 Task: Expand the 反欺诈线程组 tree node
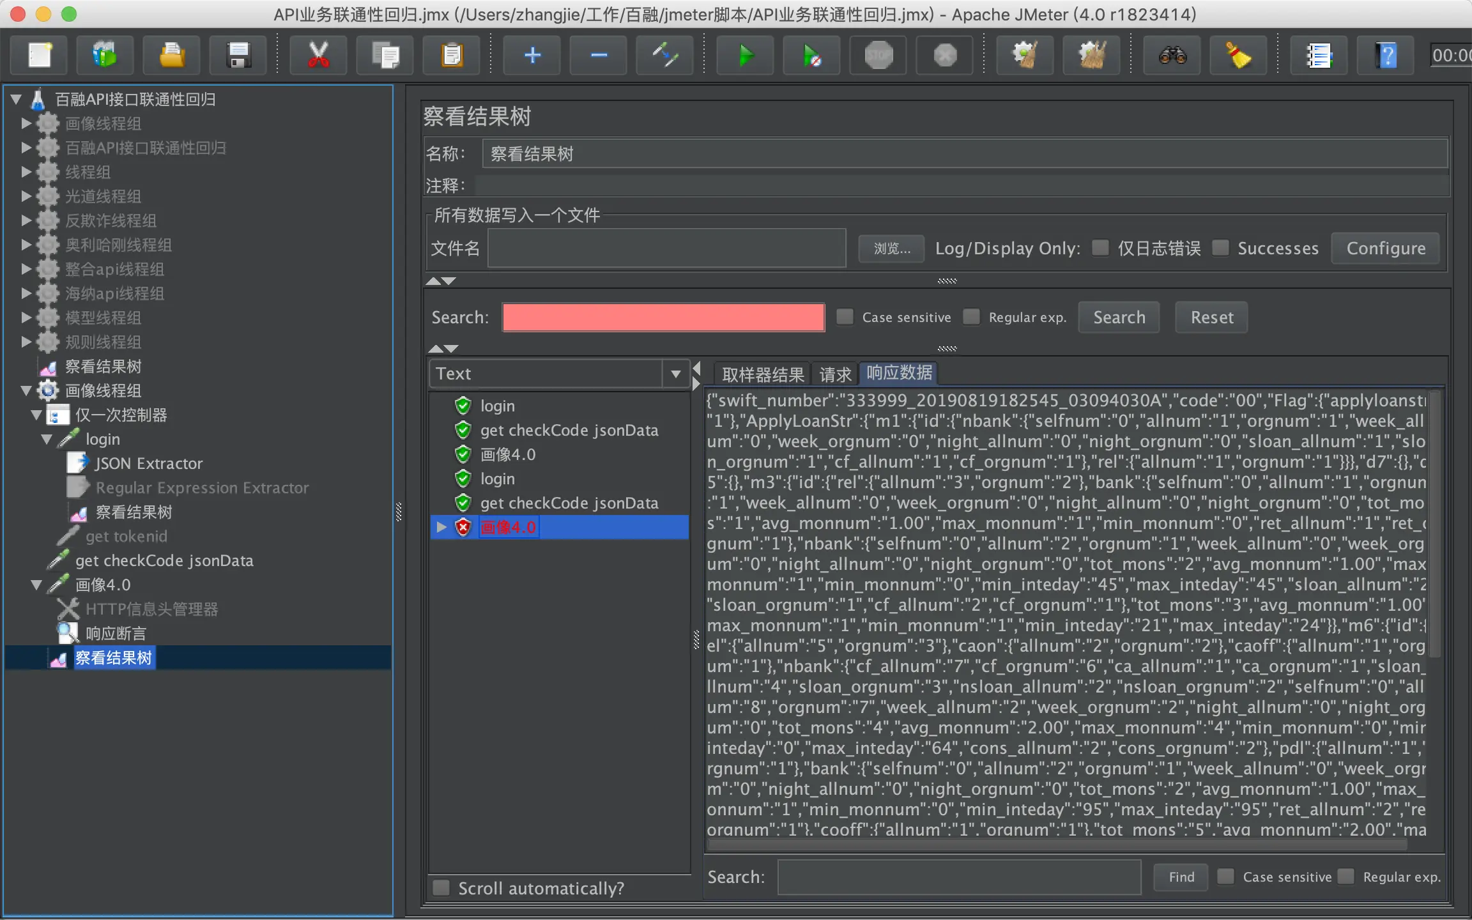(x=26, y=220)
